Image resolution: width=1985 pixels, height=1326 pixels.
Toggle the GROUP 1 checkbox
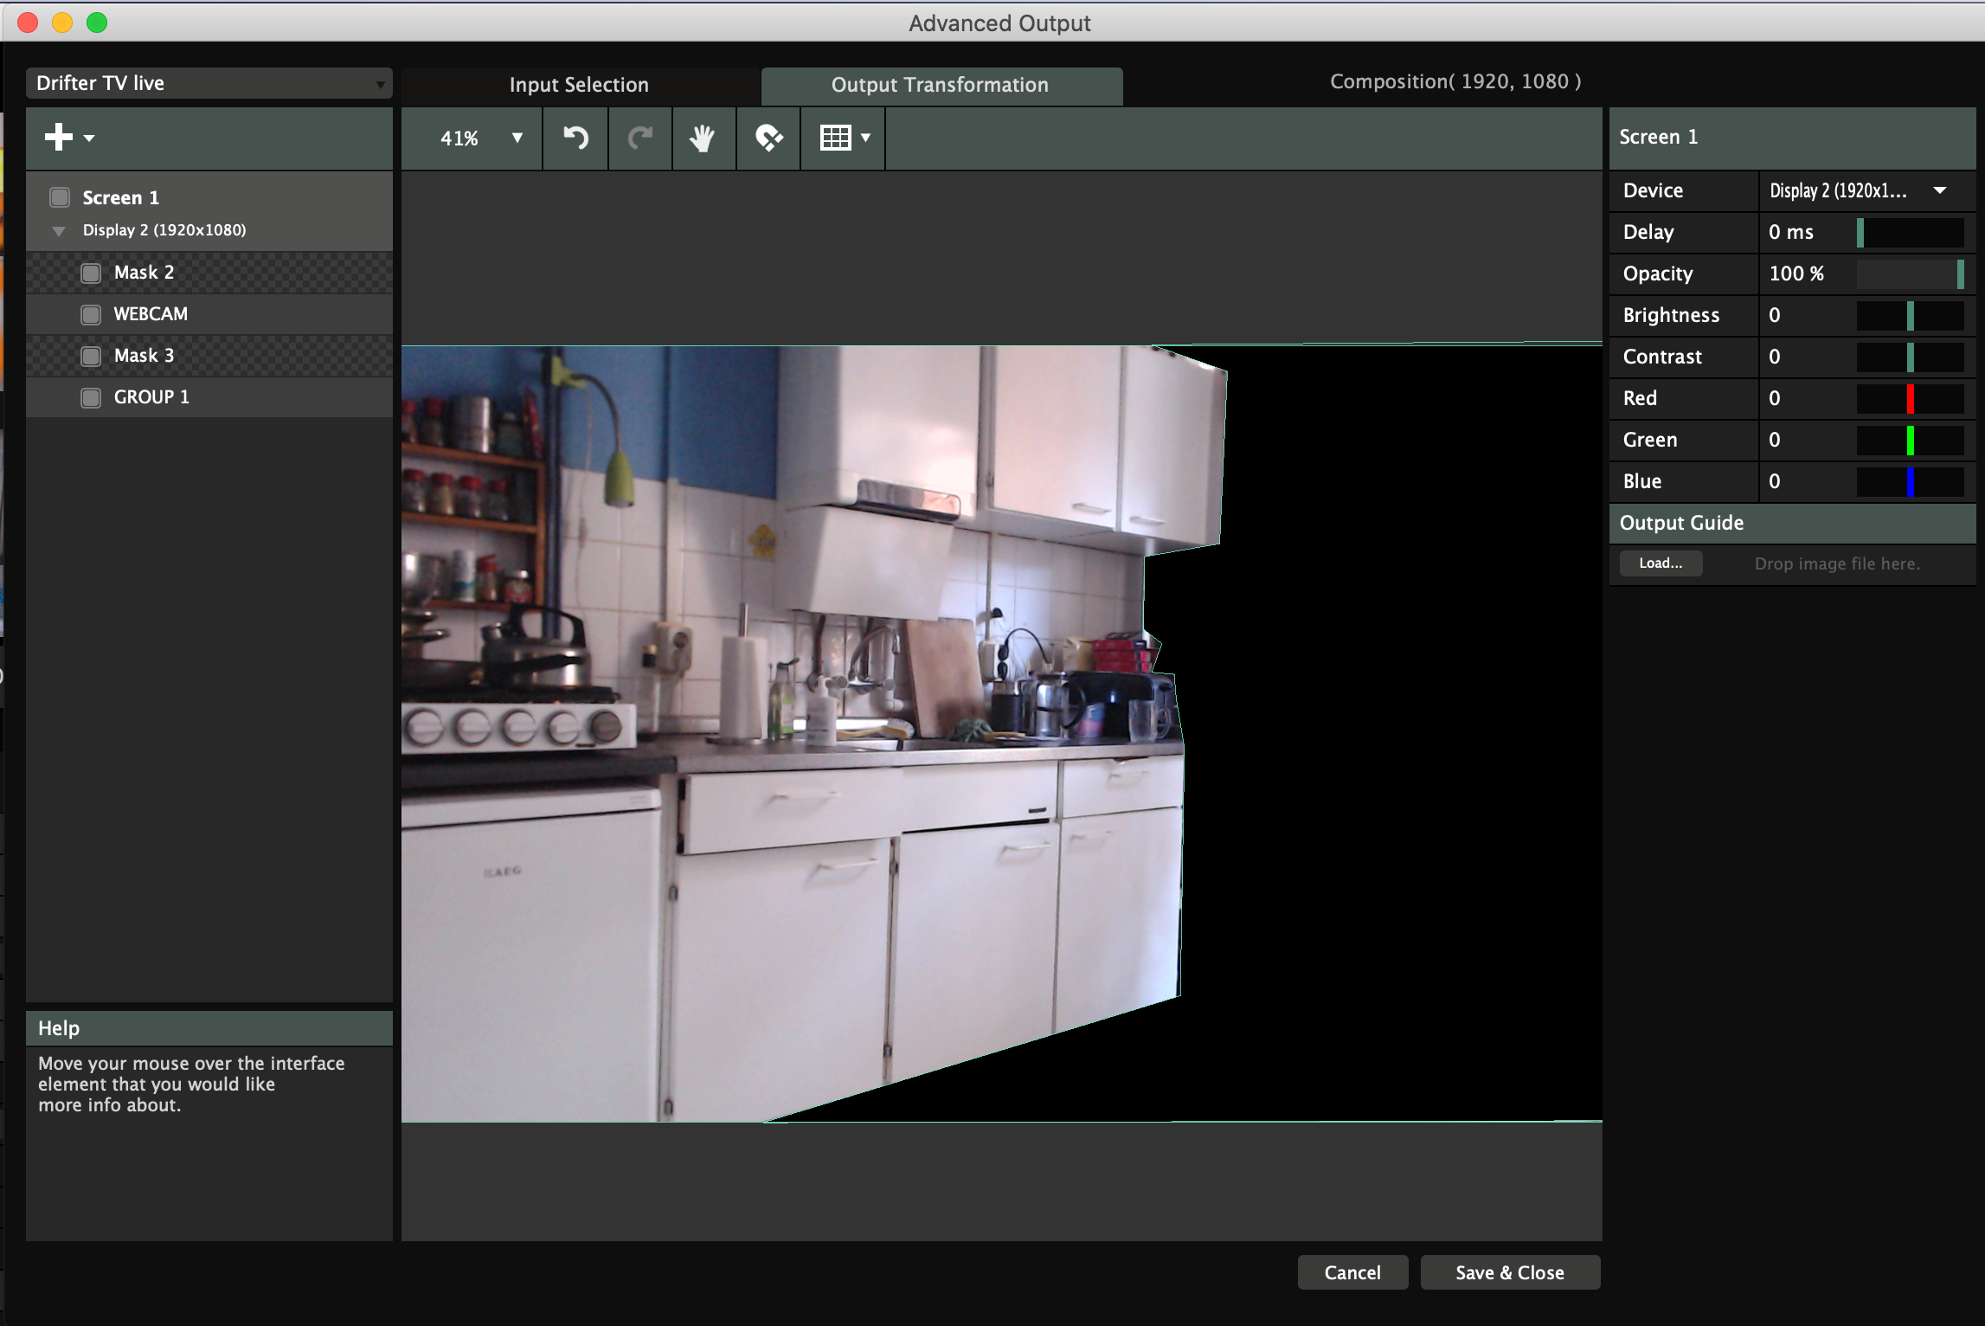pos(91,397)
